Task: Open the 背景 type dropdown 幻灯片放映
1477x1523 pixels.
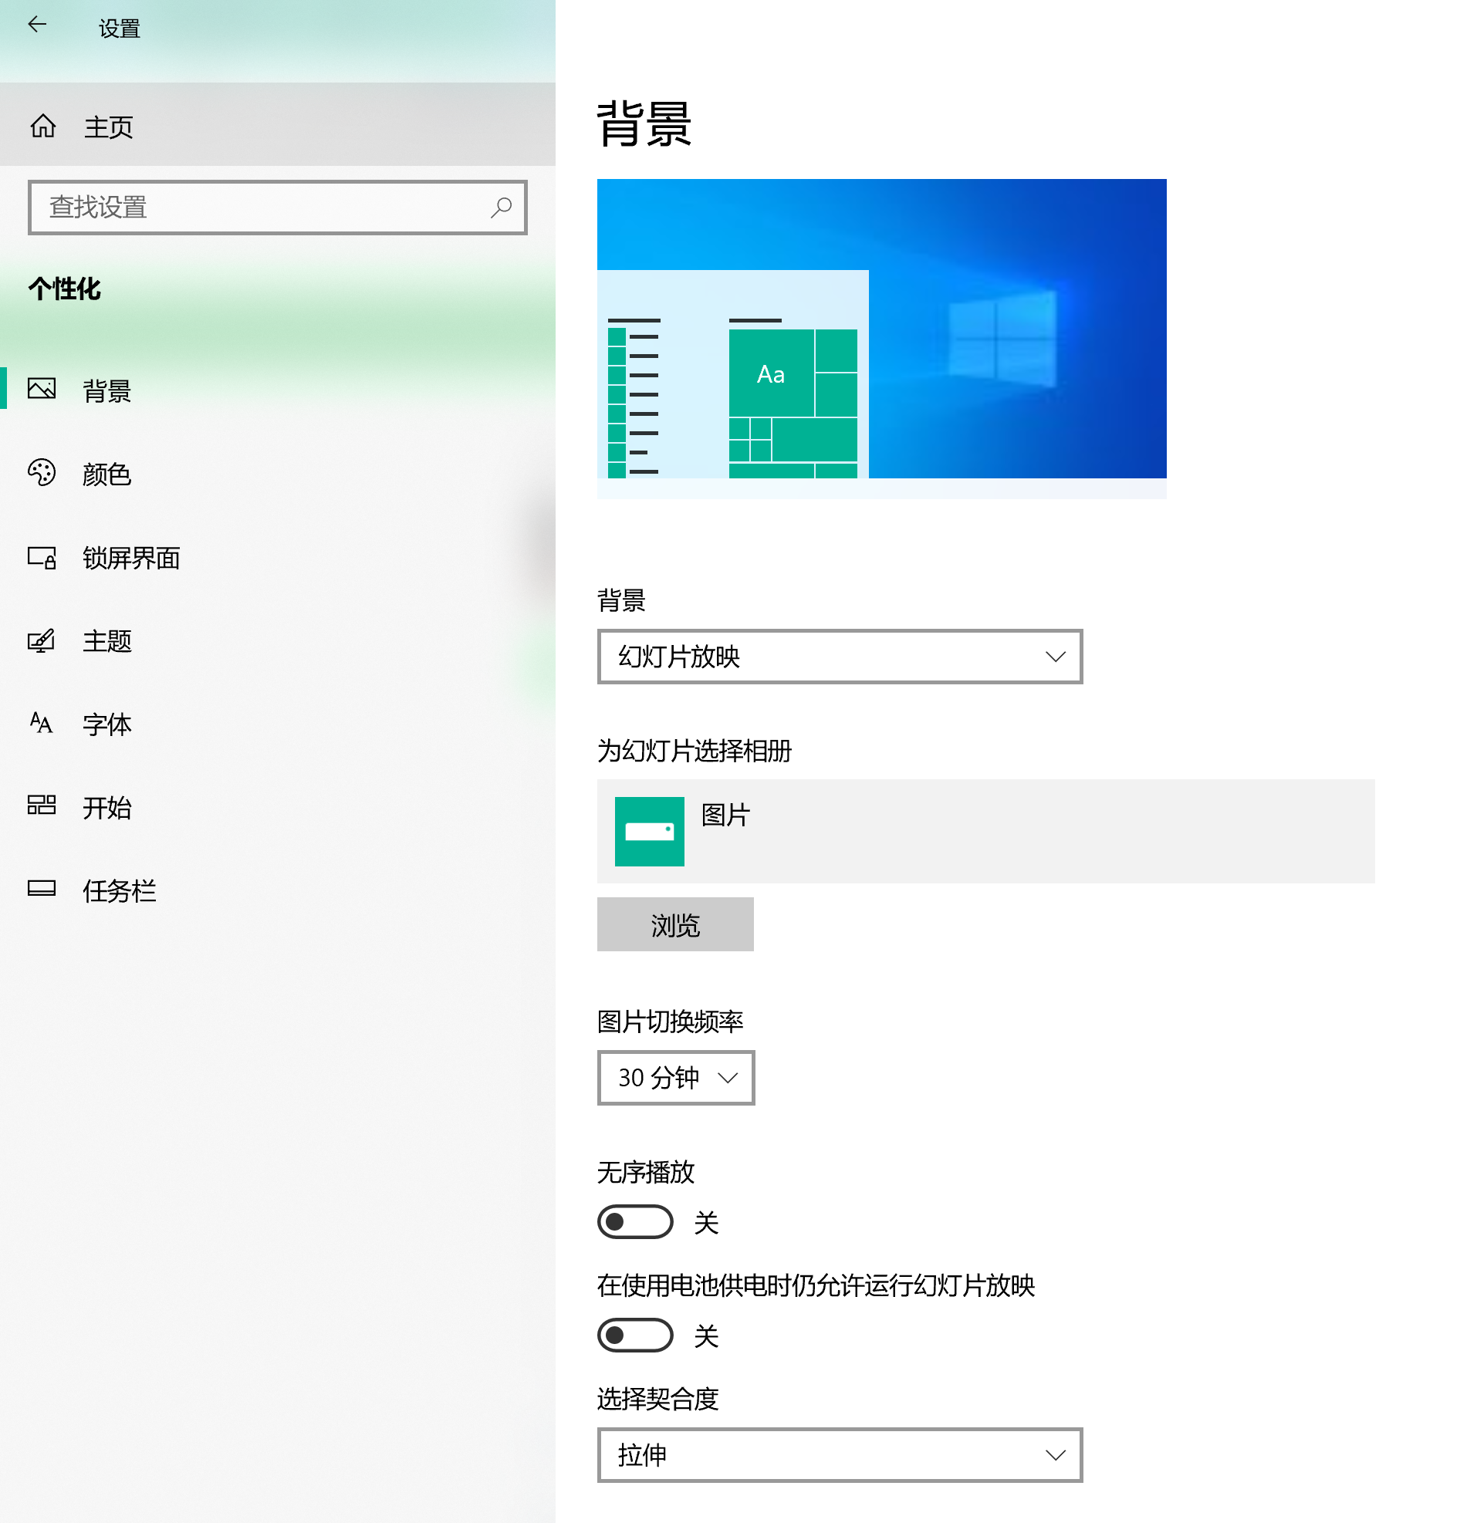Action: coord(840,657)
